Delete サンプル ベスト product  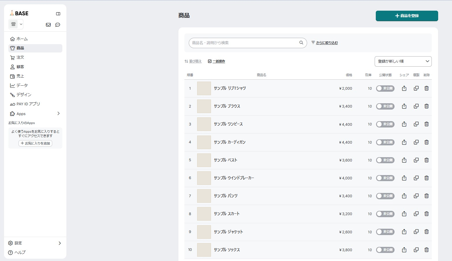point(427,160)
